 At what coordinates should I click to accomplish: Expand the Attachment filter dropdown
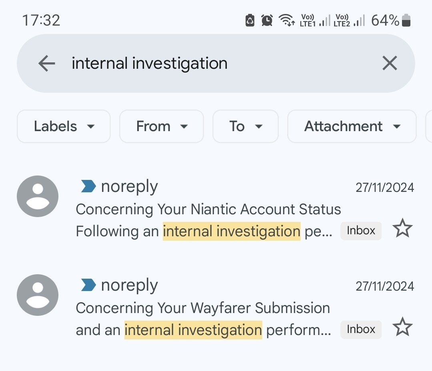[x=352, y=126]
